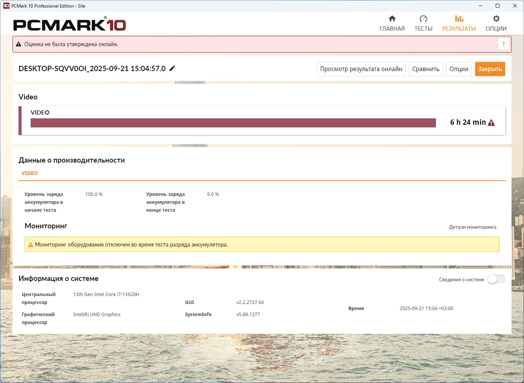
Task: Expand Детали мониторинга
Action: [x=472, y=227]
